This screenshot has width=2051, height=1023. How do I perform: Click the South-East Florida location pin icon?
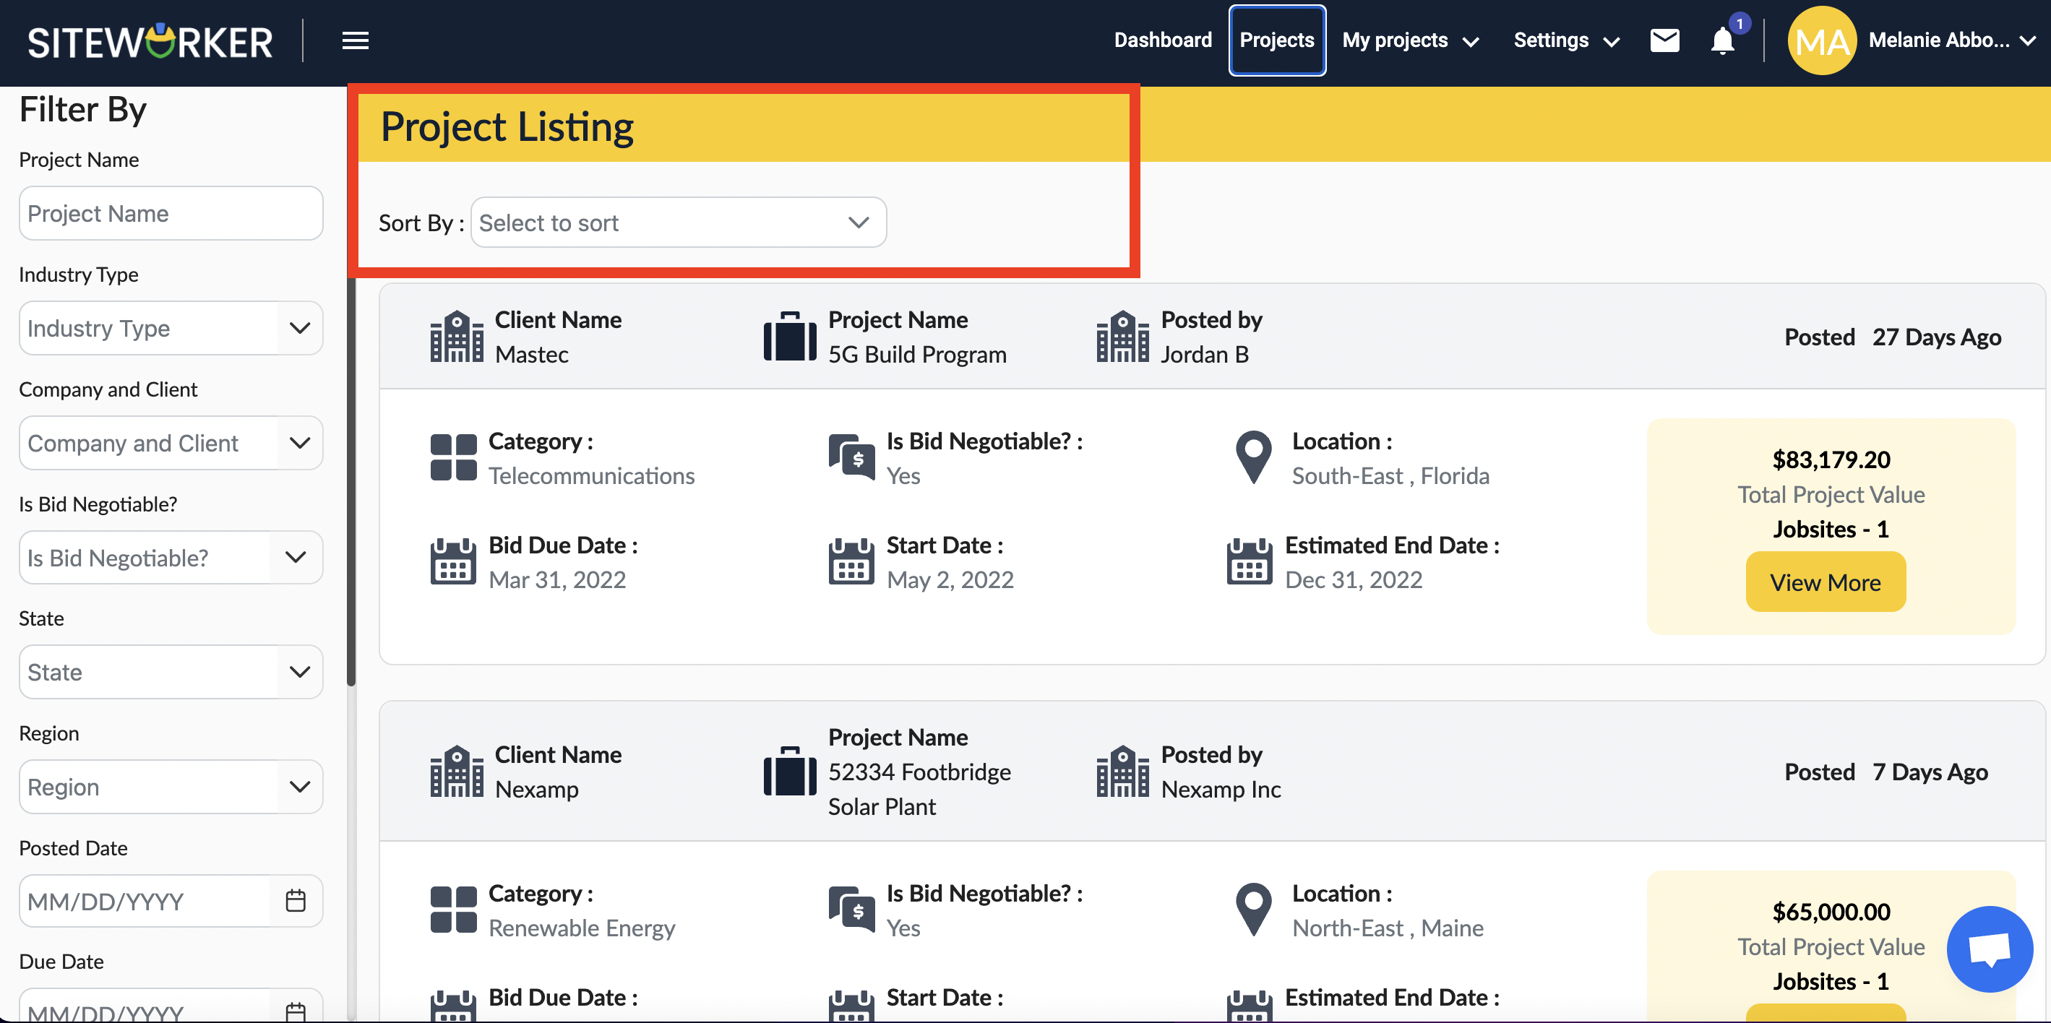pyautogui.click(x=1253, y=457)
